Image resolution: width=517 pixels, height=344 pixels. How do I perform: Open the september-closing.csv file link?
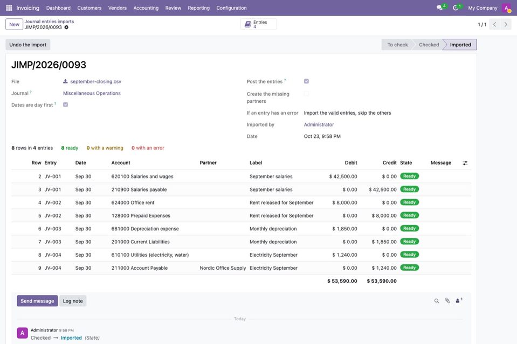pos(95,81)
